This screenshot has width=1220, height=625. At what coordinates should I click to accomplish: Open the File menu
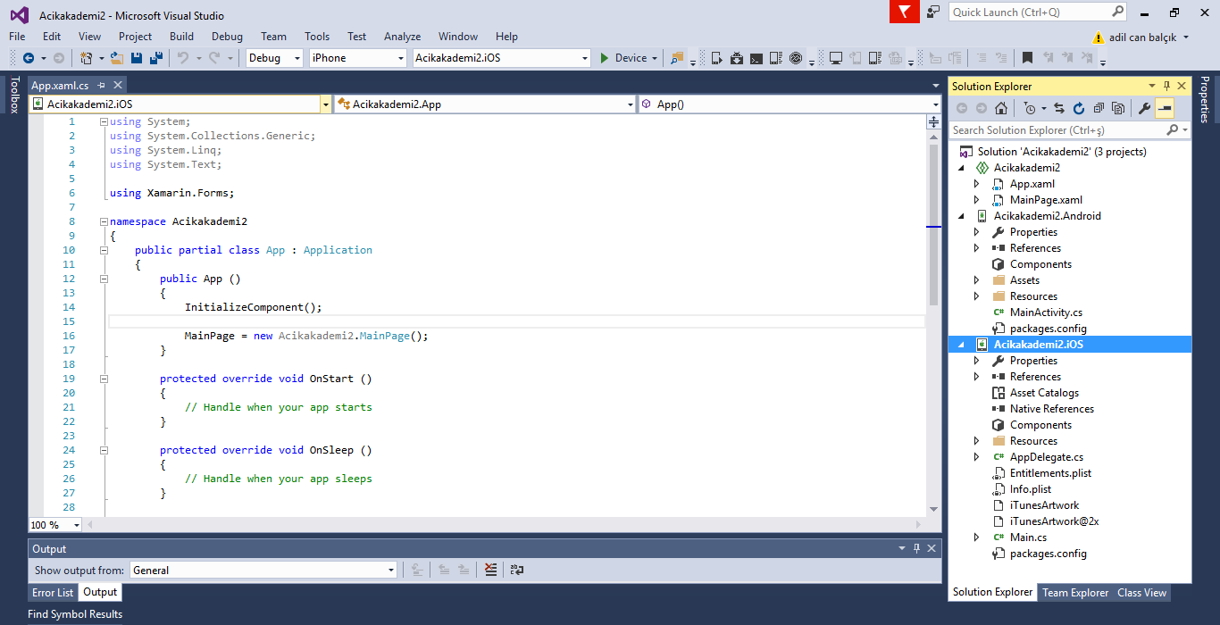tap(17, 37)
